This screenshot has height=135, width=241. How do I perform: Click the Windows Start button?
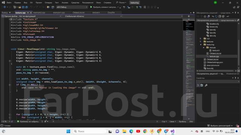[68, 131]
